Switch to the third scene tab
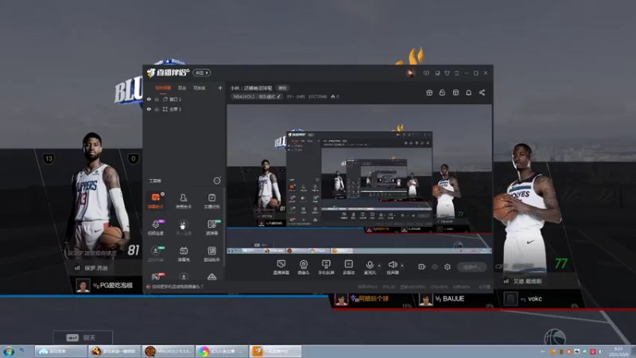 pyautogui.click(x=200, y=88)
